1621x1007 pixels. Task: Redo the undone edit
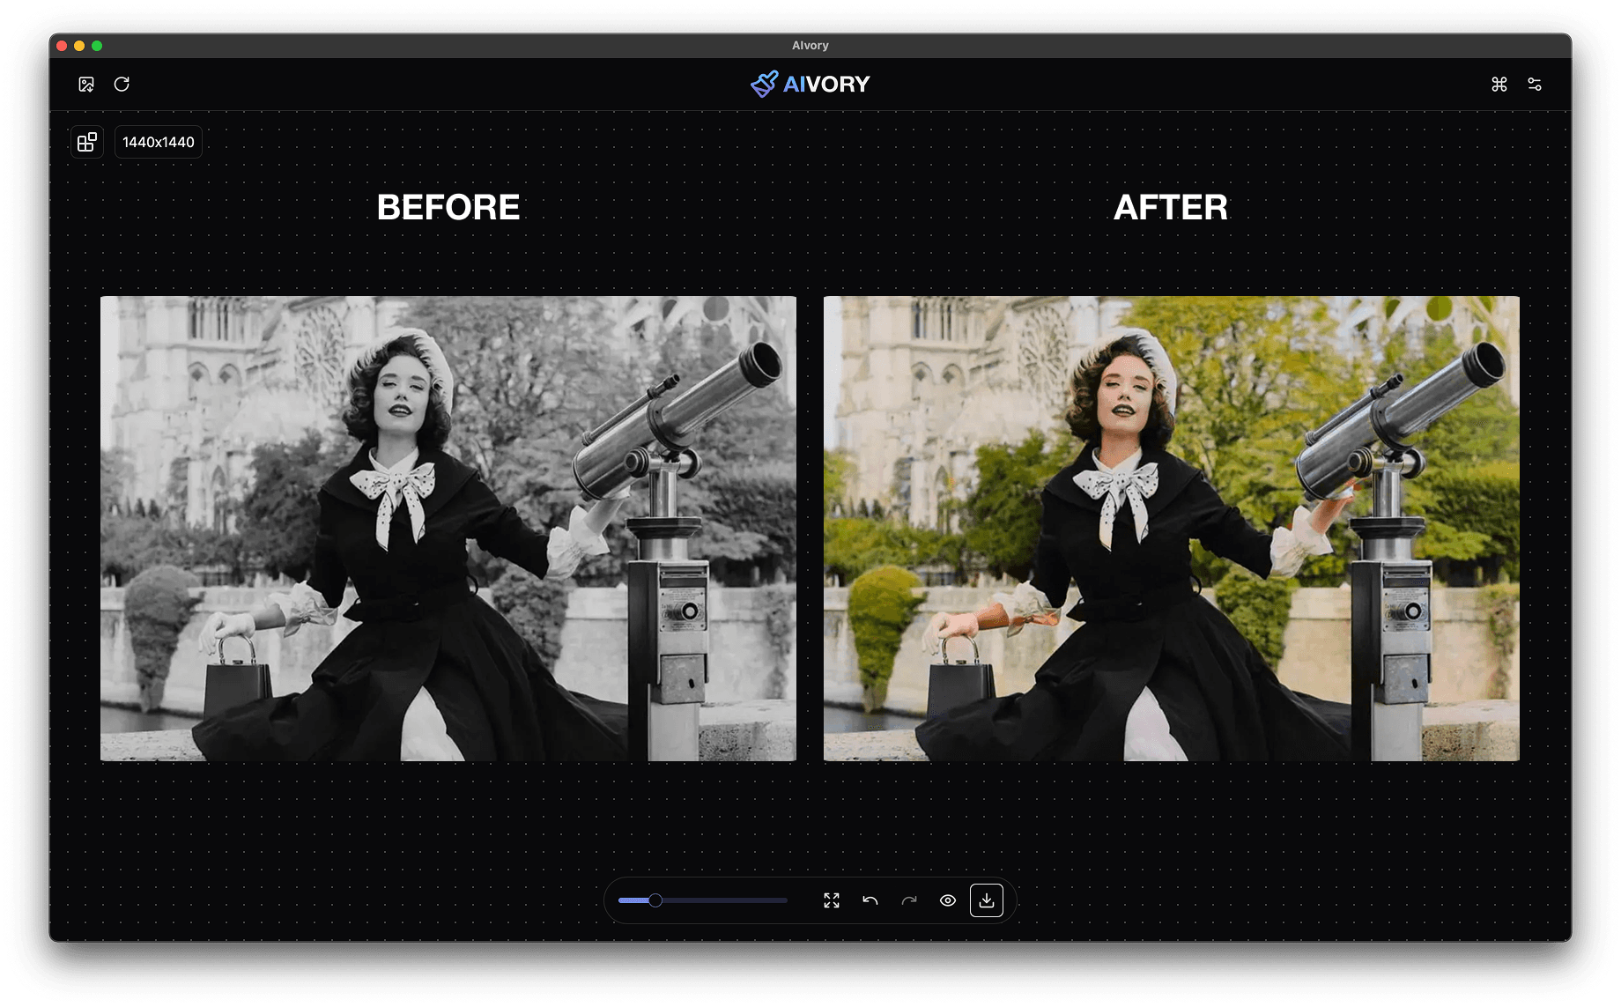coord(908,900)
